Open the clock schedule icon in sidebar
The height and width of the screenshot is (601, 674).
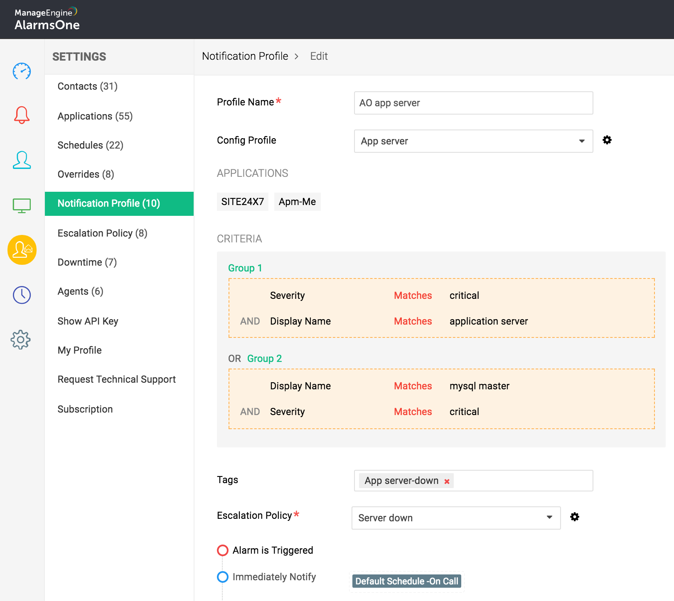click(x=22, y=295)
